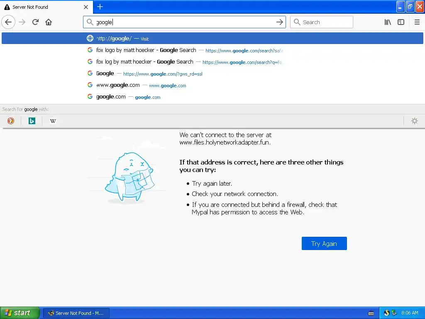Click 'Try again later.' list item

[212, 184]
